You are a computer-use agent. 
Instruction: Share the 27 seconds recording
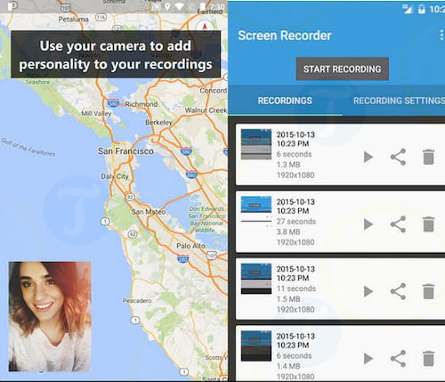(398, 224)
